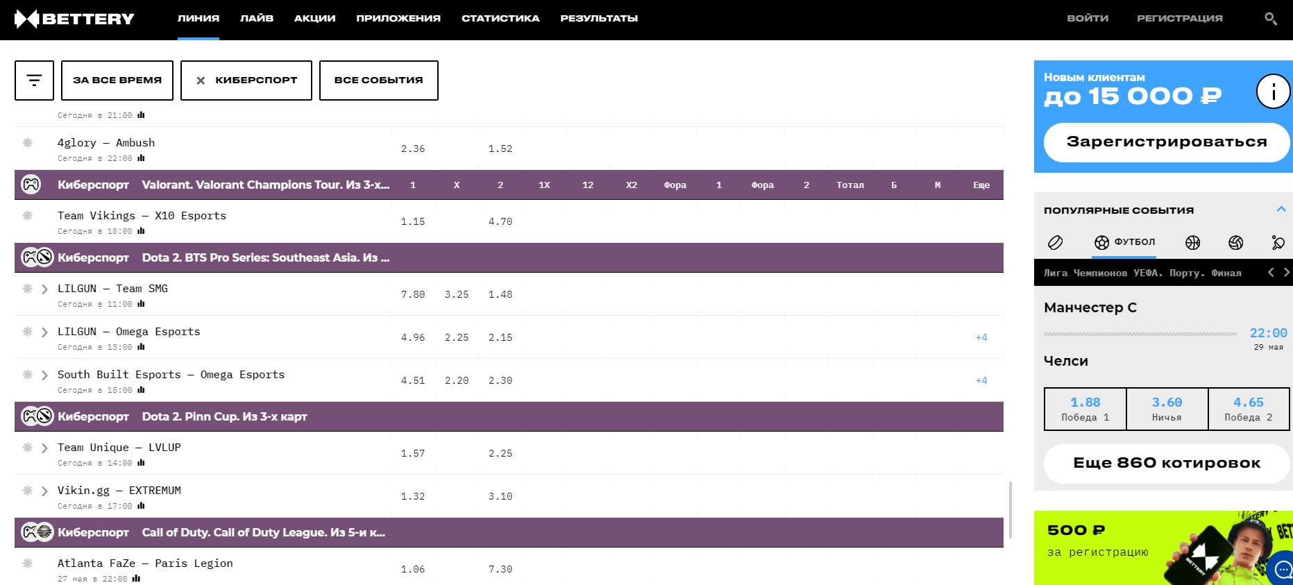Click the info icon on promo banner

coord(1273,91)
